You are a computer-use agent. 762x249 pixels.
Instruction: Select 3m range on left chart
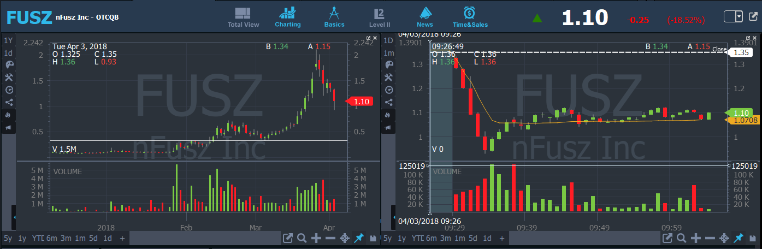(x=66, y=238)
